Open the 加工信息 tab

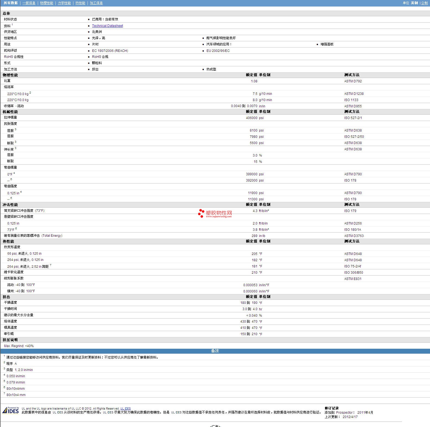pyautogui.click(x=96, y=3)
